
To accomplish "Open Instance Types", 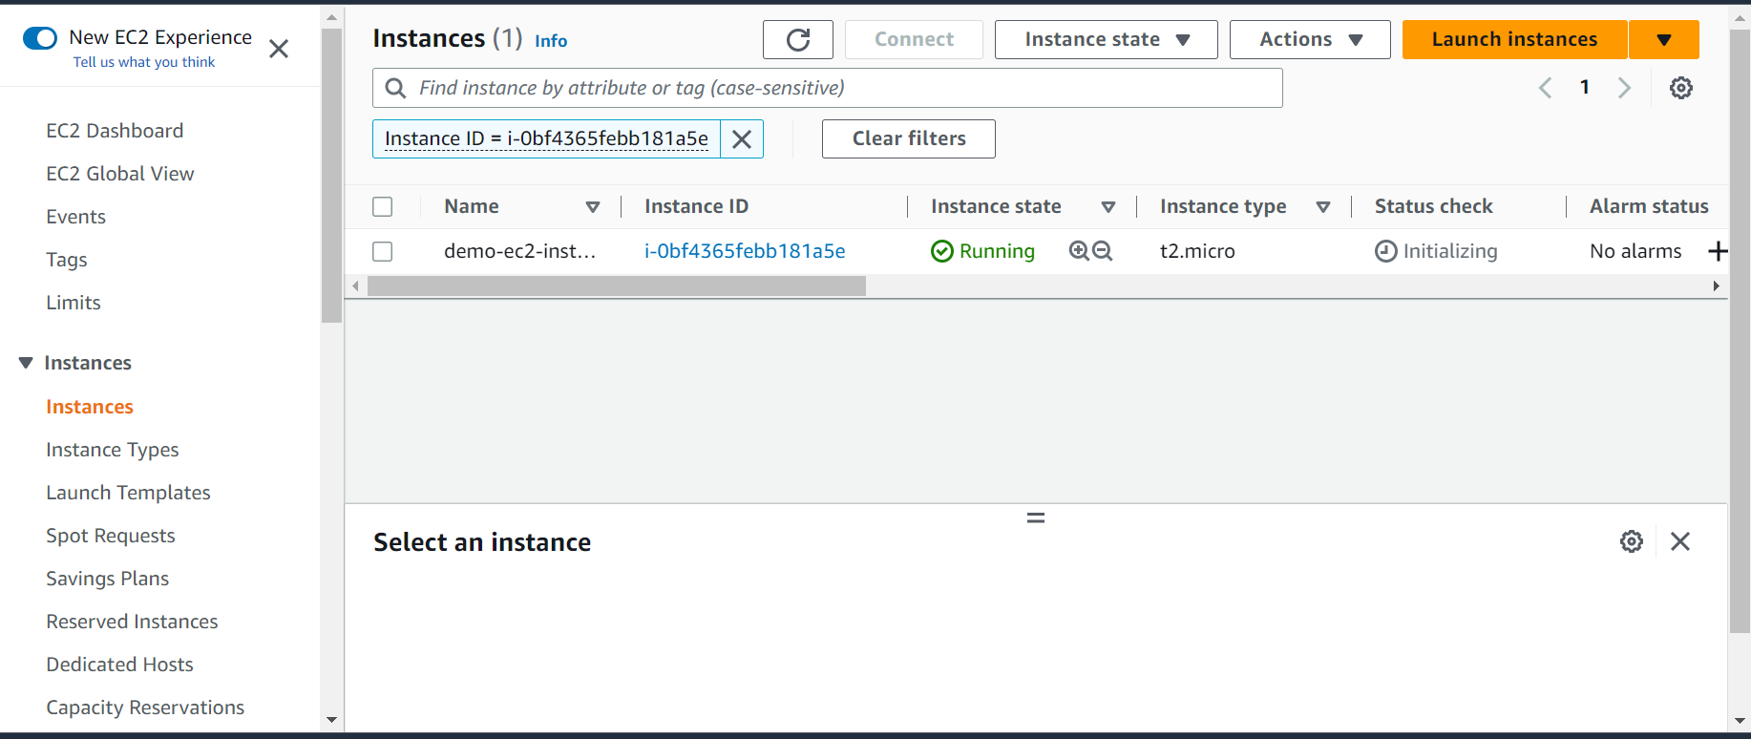I will (x=113, y=450).
